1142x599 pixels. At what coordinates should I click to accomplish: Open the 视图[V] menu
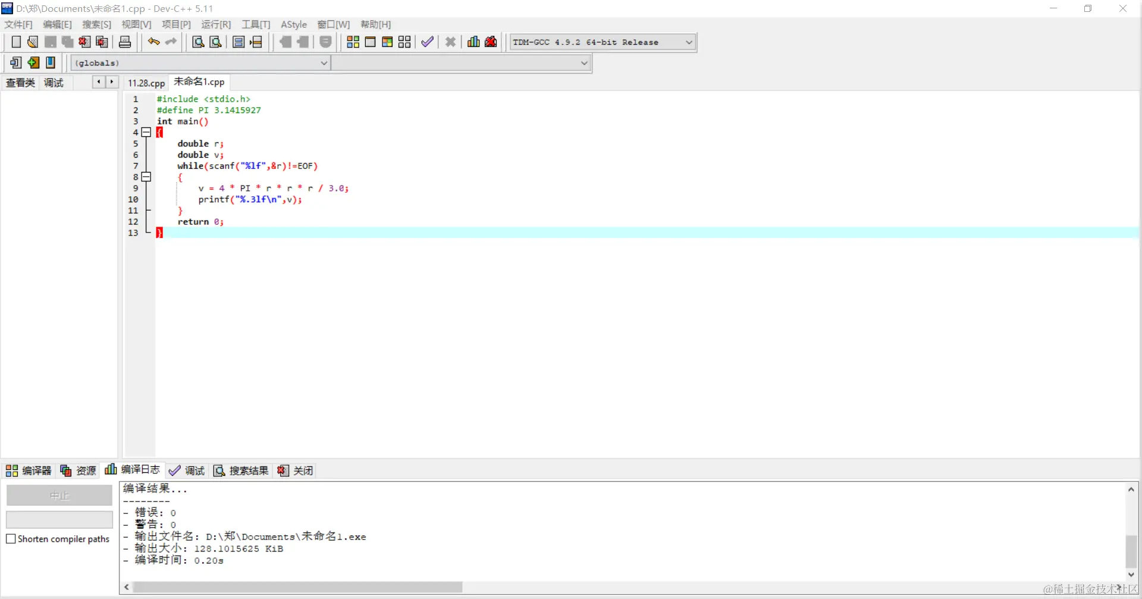pyautogui.click(x=136, y=24)
